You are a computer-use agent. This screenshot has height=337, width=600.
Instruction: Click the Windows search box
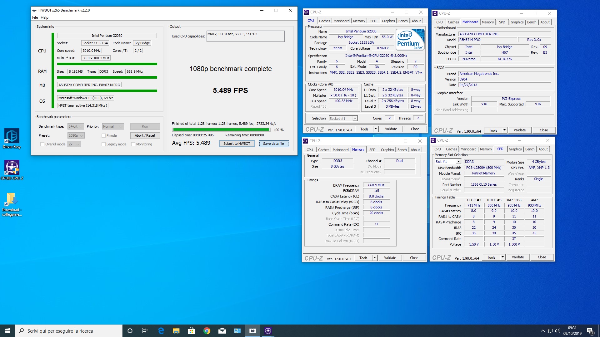click(69, 331)
